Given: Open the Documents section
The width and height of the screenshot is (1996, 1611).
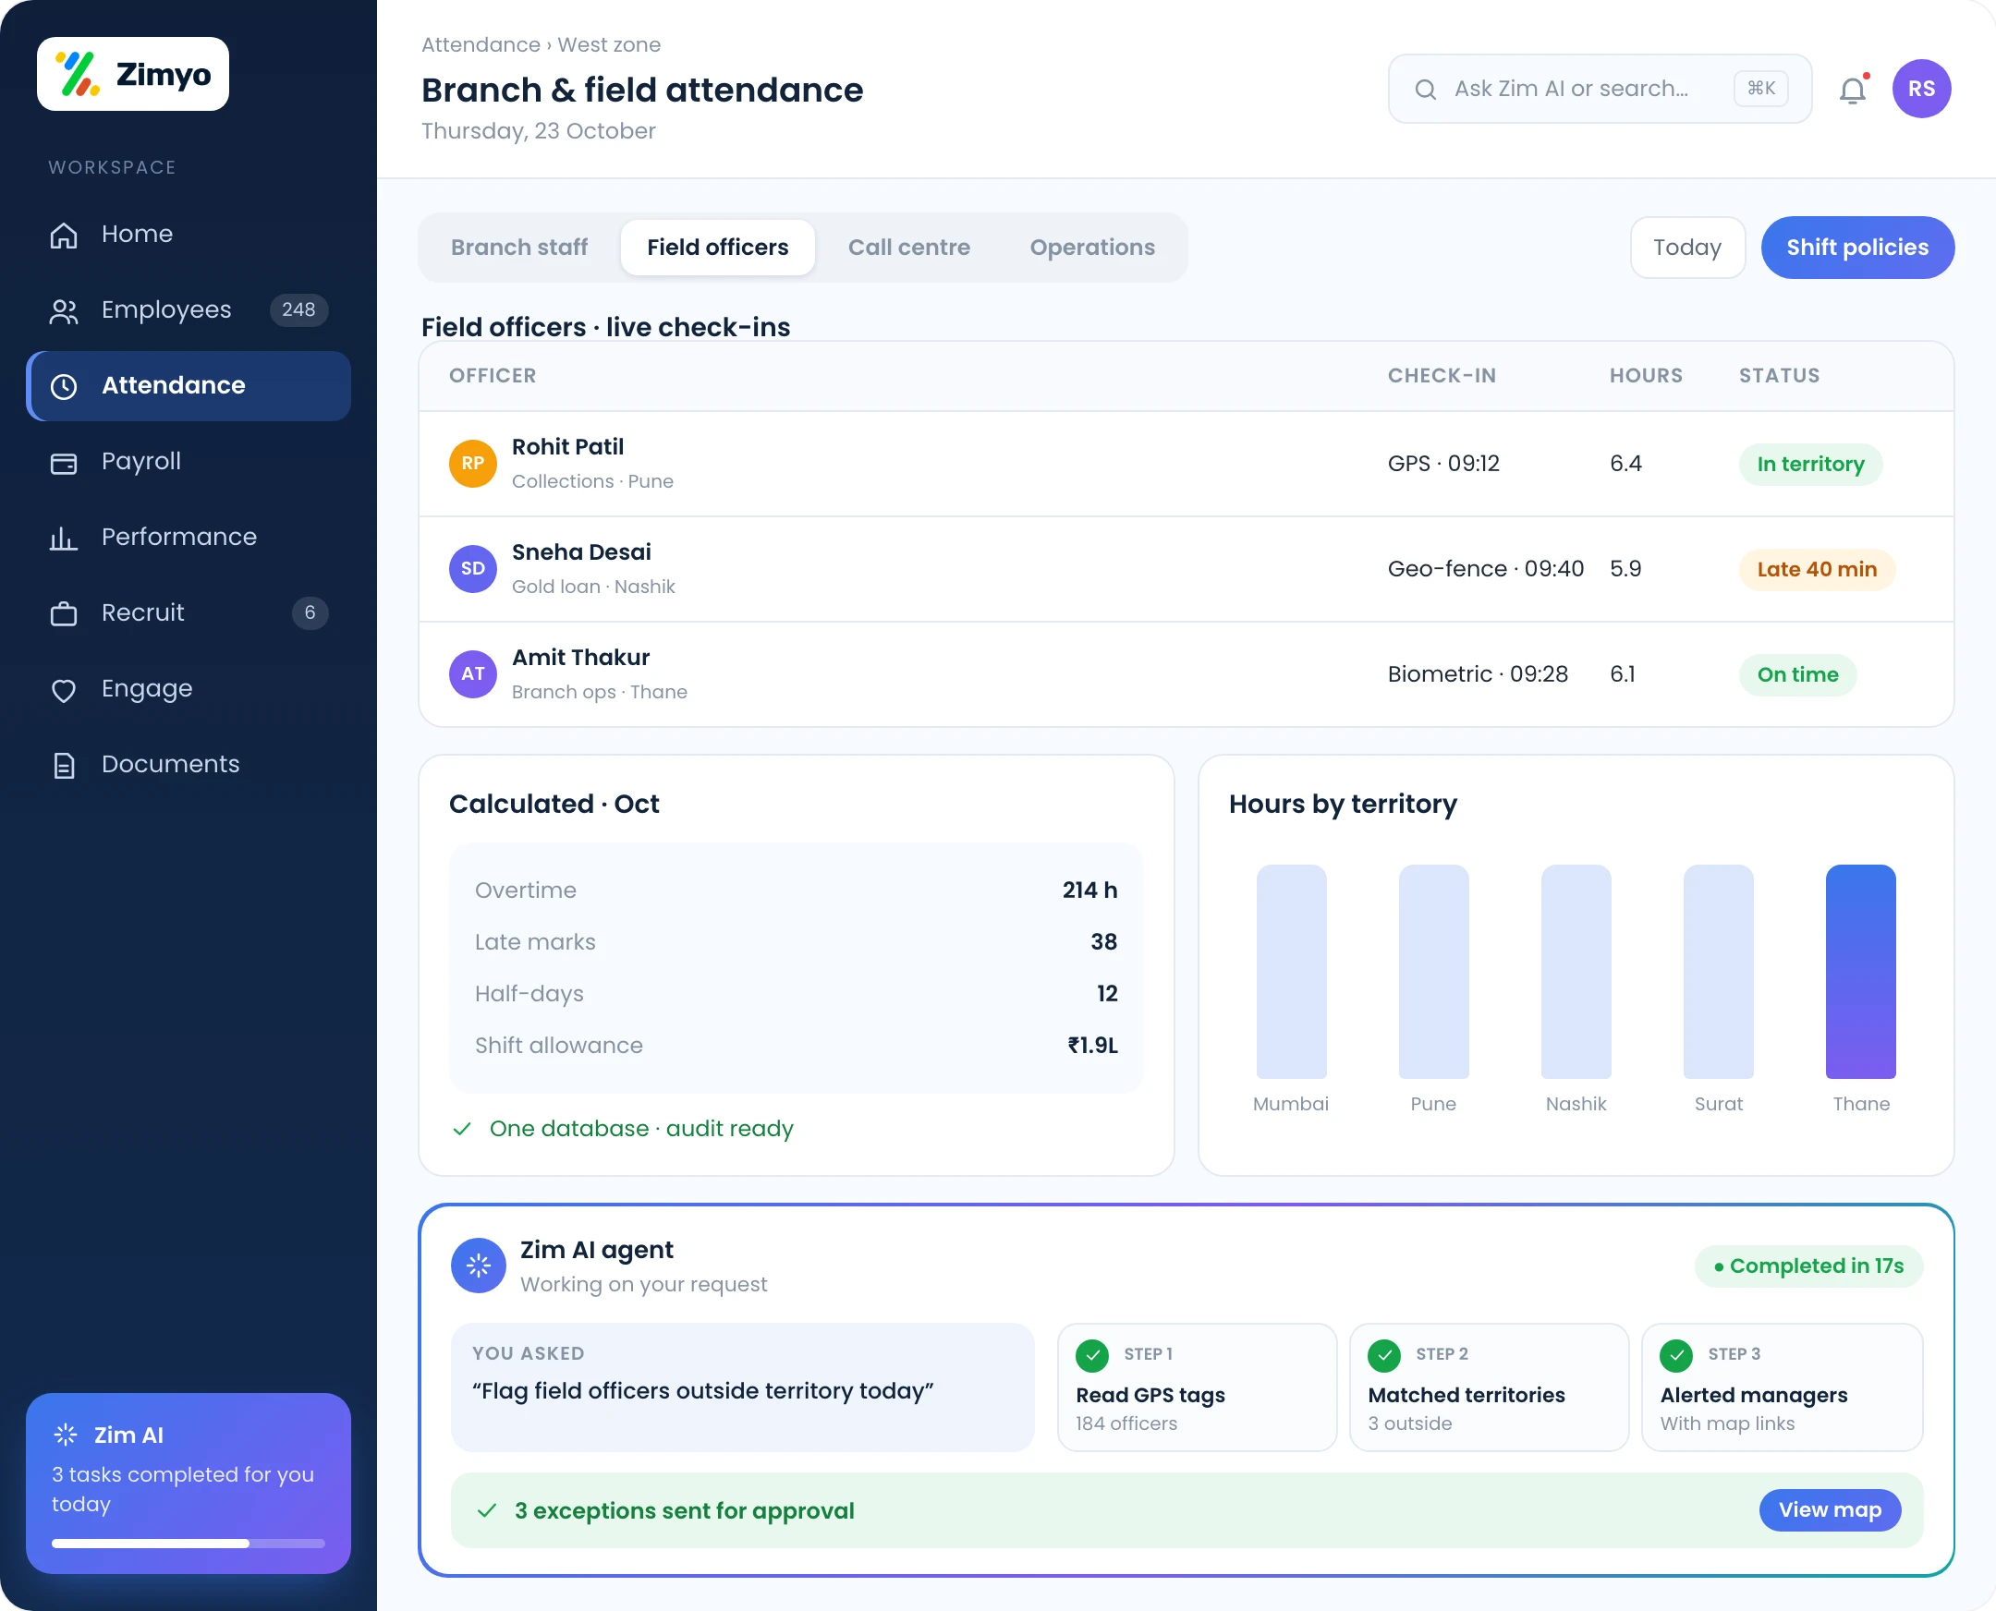Looking at the screenshot, I should click(189, 765).
